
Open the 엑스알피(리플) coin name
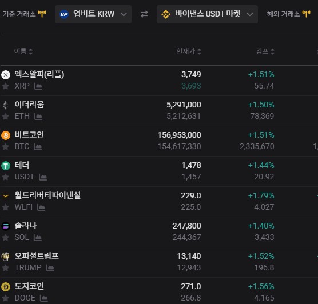[39, 74]
